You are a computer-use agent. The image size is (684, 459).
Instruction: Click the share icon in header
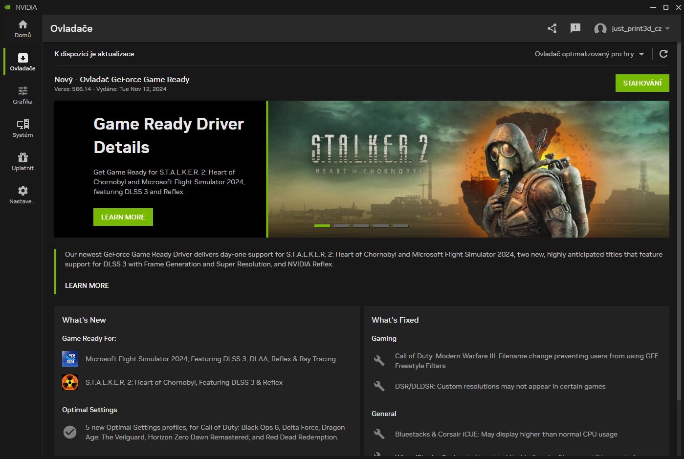point(552,28)
